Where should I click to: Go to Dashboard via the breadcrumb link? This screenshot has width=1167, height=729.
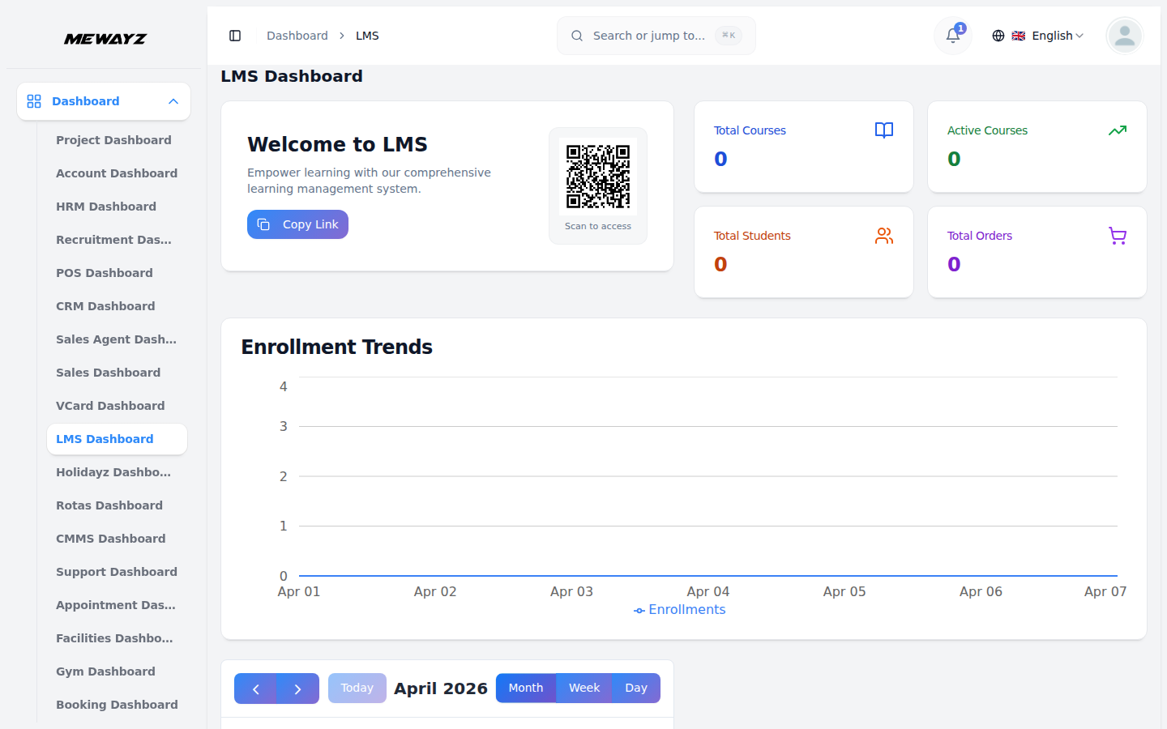297,35
